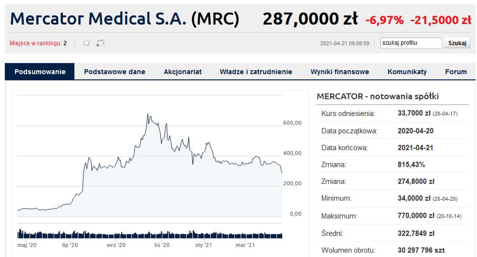Click the Data początkowa 2020-04-20 value
477x257 pixels.
(416, 131)
